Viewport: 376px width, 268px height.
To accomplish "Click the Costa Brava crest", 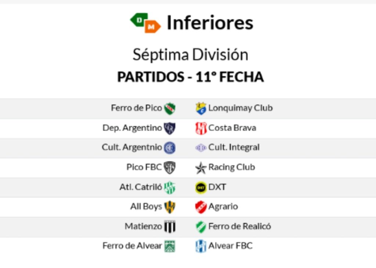I will tap(201, 128).
